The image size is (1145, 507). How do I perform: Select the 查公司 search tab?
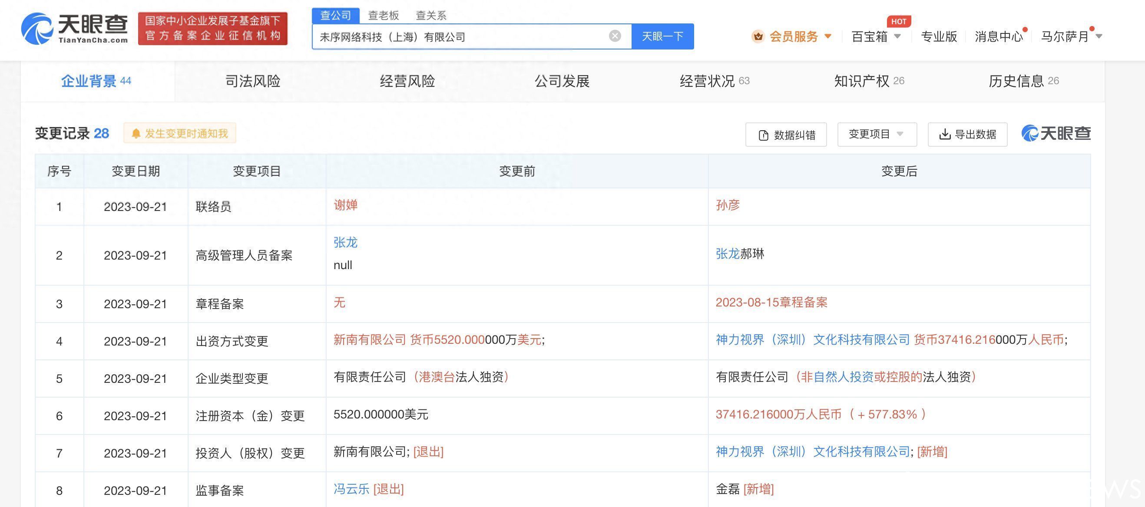point(336,16)
